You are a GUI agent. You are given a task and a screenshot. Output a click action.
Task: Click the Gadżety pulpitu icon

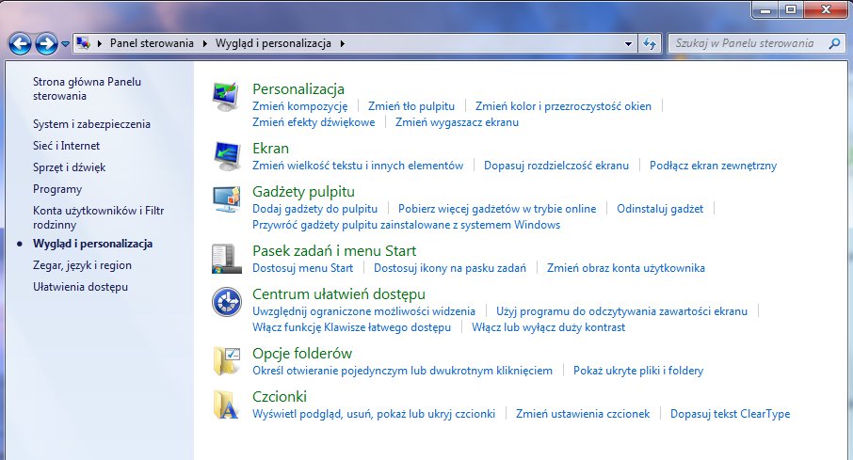[x=226, y=199]
